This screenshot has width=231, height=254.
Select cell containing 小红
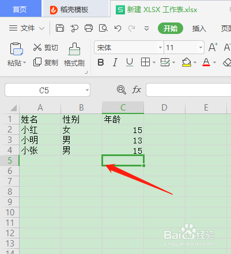point(40,130)
